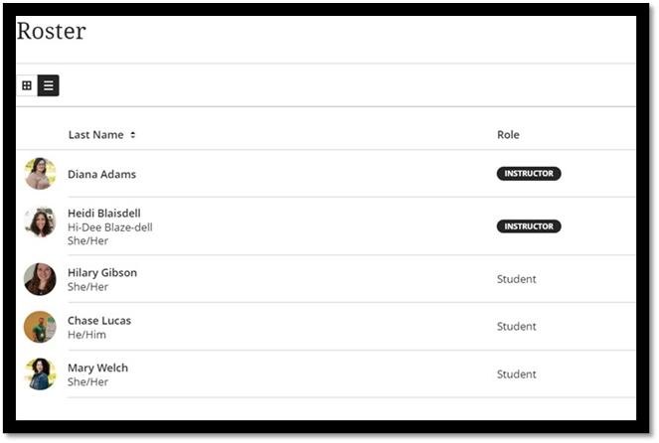Click Hilary Gibson Student role text
Image resolution: width=659 pixels, height=443 pixels.
(x=517, y=279)
